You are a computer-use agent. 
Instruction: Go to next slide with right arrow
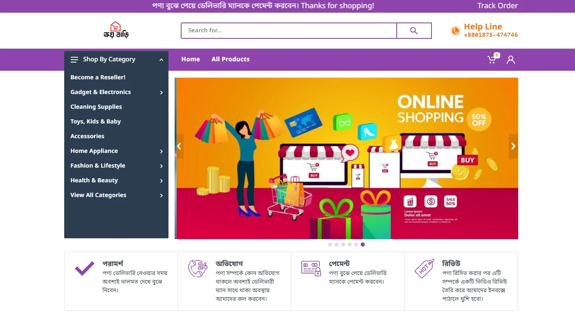(513, 146)
